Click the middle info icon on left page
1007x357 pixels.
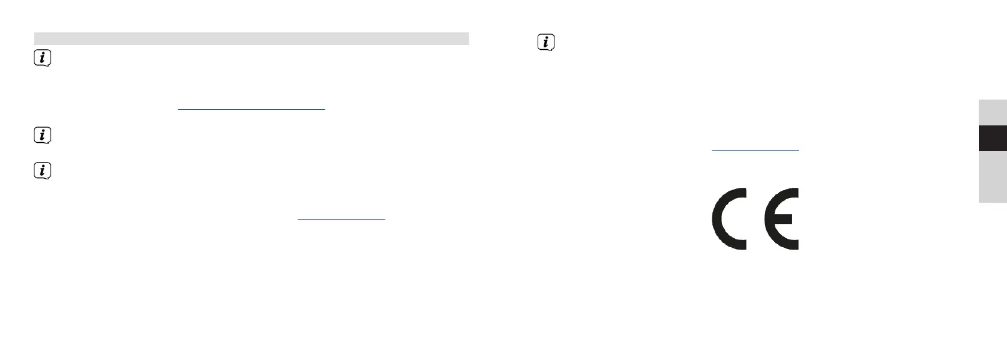(x=42, y=136)
